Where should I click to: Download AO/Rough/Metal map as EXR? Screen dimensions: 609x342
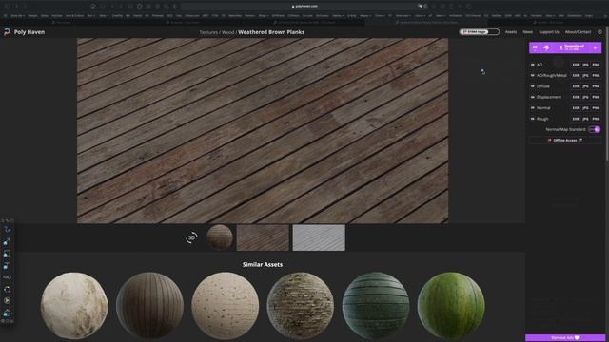click(575, 76)
